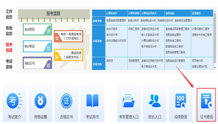
Task: Open the 报考指南 side tab
Action: 9,47
